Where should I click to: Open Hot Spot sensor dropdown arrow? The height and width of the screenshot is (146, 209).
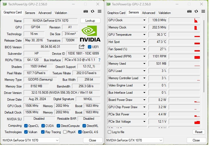[x=144, y=42]
